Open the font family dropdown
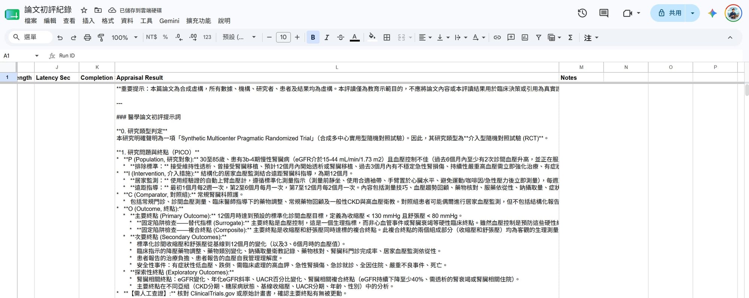 point(239,37)
